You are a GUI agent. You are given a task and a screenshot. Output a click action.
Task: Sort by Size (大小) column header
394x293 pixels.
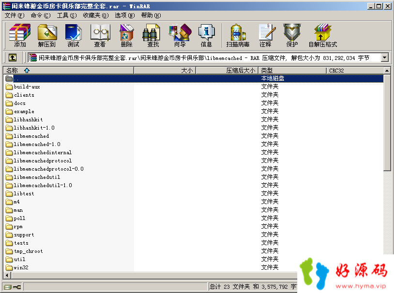(165, 71)
